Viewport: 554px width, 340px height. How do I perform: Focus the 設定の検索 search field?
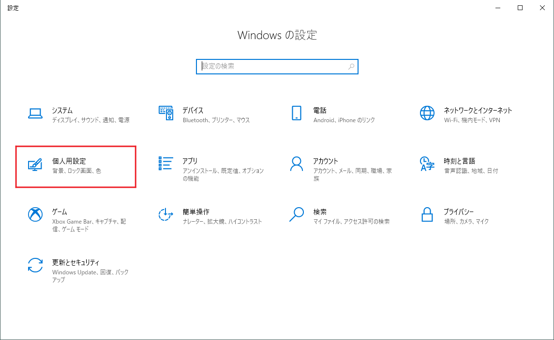277,67
